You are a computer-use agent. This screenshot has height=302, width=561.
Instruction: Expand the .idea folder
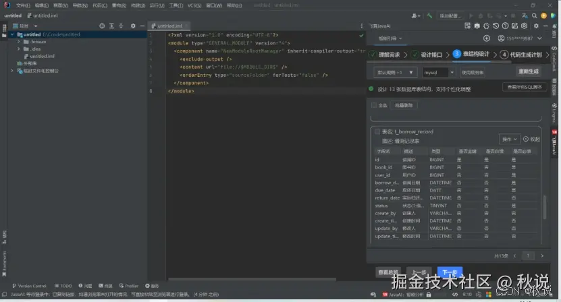point(19,49)
